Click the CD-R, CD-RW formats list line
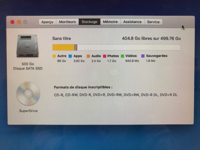 [116, 95]
